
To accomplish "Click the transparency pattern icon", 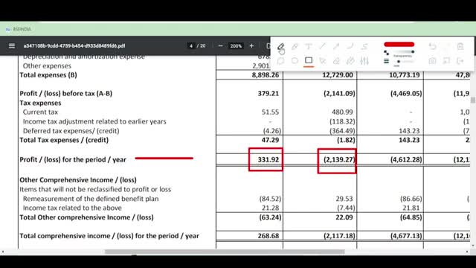I will (386, 53).
